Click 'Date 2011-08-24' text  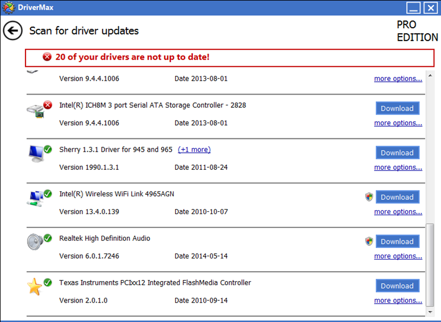[x=201, y=168]
